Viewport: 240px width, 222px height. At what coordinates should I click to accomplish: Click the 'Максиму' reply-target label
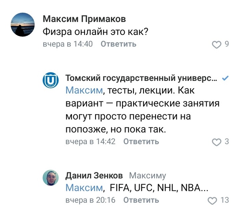point(147,176)
